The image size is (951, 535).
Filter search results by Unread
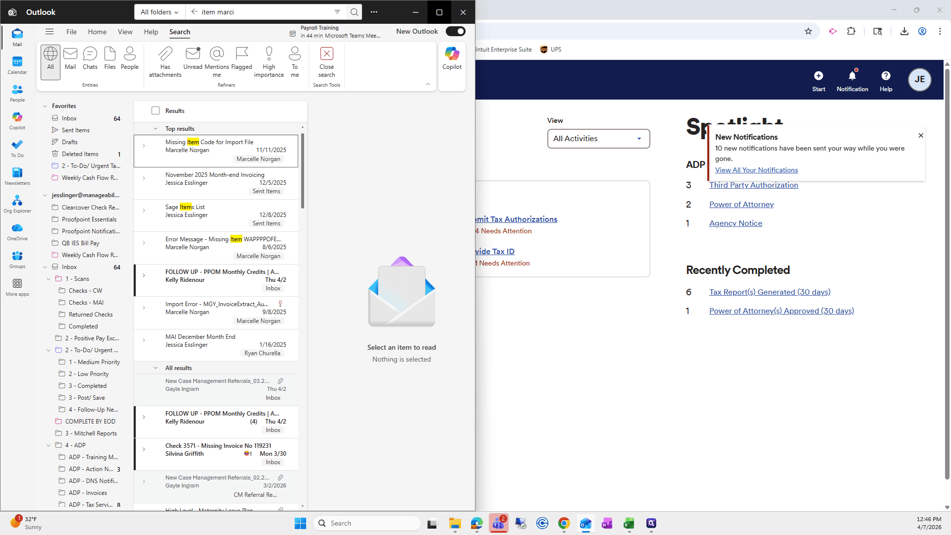click(193, 58)
